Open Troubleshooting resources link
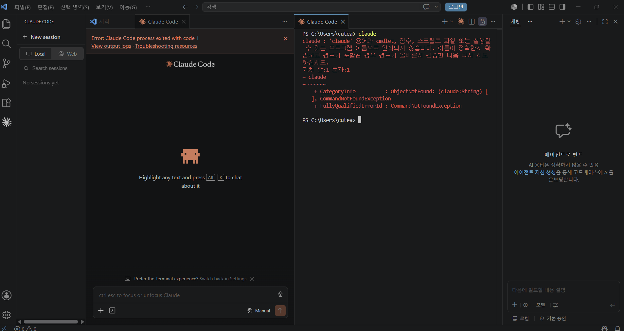 166,46
